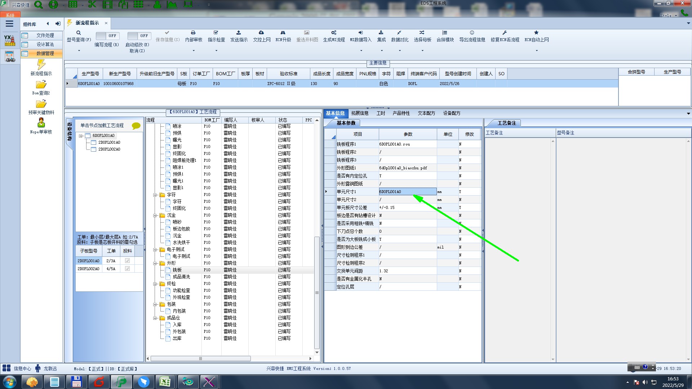692x389 pixels.
Task: Click the 生成MI流程 gears icon
Action: (334, 33)
